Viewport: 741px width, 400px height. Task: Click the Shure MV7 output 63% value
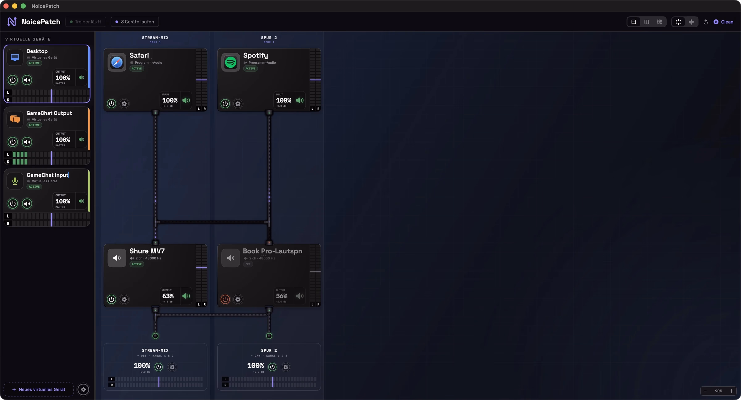pos(168,296)
